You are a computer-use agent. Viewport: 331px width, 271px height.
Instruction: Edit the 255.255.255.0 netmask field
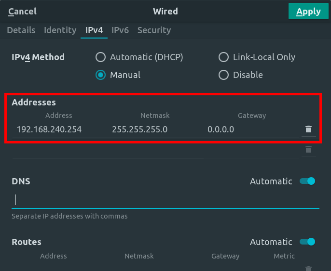pyautogui.click(x=155, y=129)
